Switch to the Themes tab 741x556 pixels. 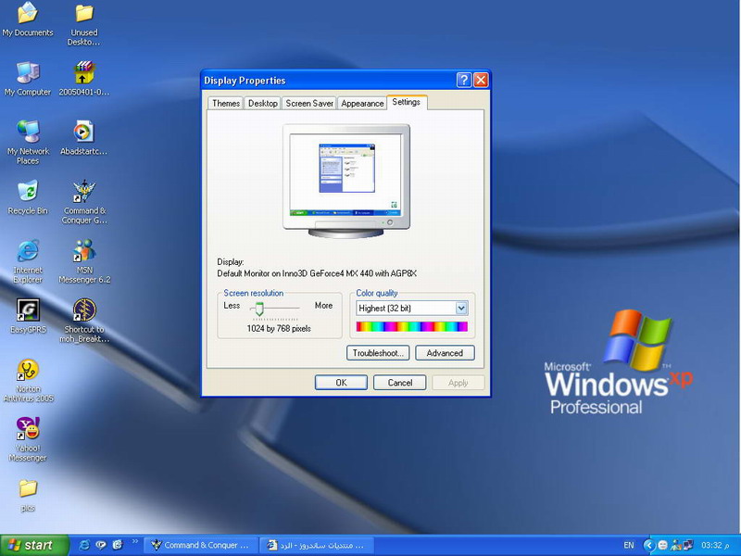point(225,103)
